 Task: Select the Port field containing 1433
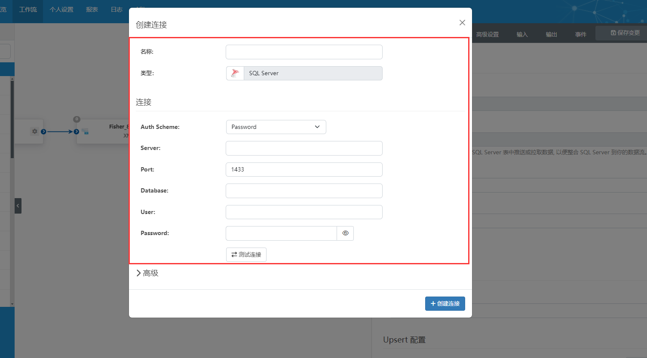(x=304, y=170)
